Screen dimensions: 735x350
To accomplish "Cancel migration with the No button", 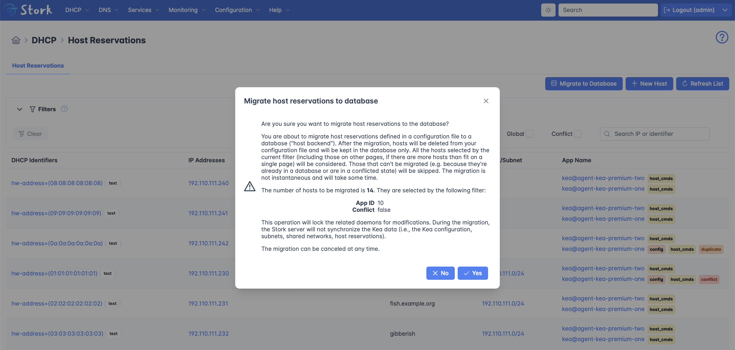I will [440, 273].
